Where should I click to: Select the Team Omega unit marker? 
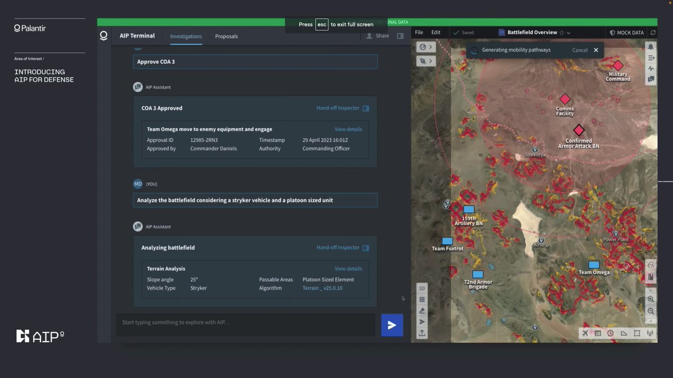click(594, 265)
